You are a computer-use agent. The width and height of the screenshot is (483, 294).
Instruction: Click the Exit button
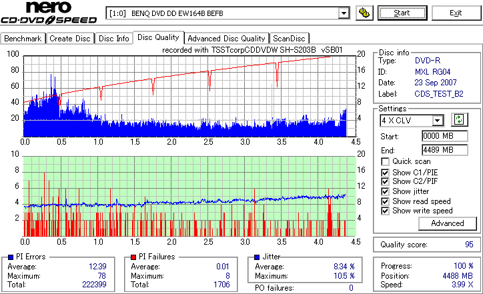[456, 13]
